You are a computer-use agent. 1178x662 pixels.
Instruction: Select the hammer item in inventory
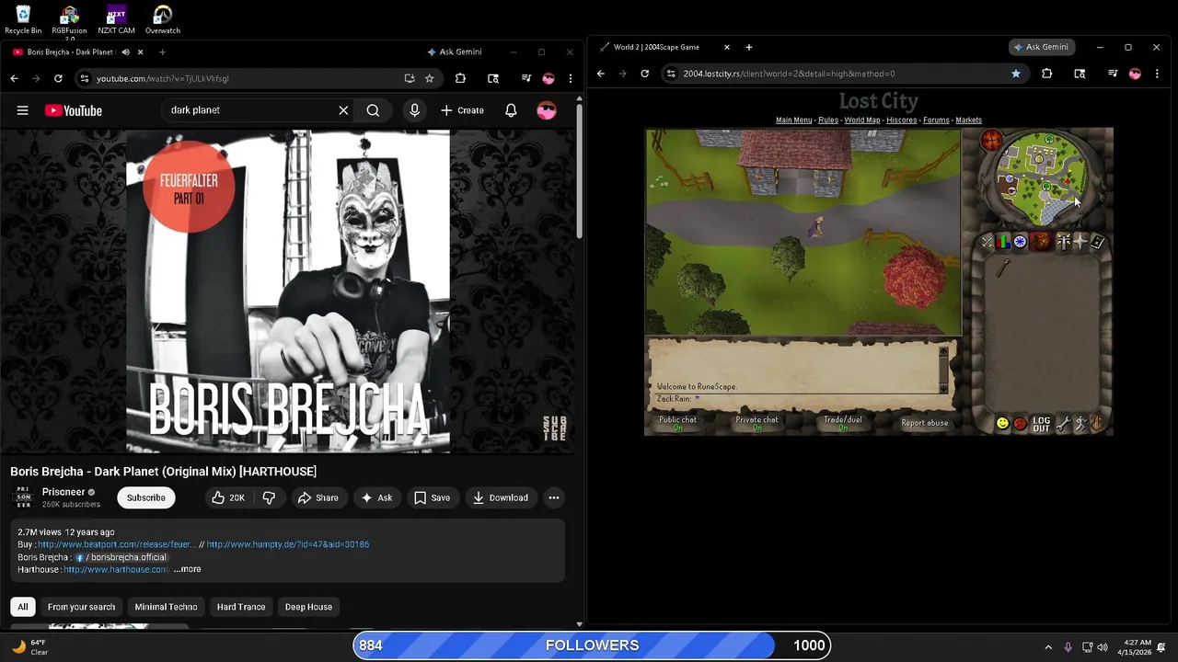click(x=1002, y=268)
